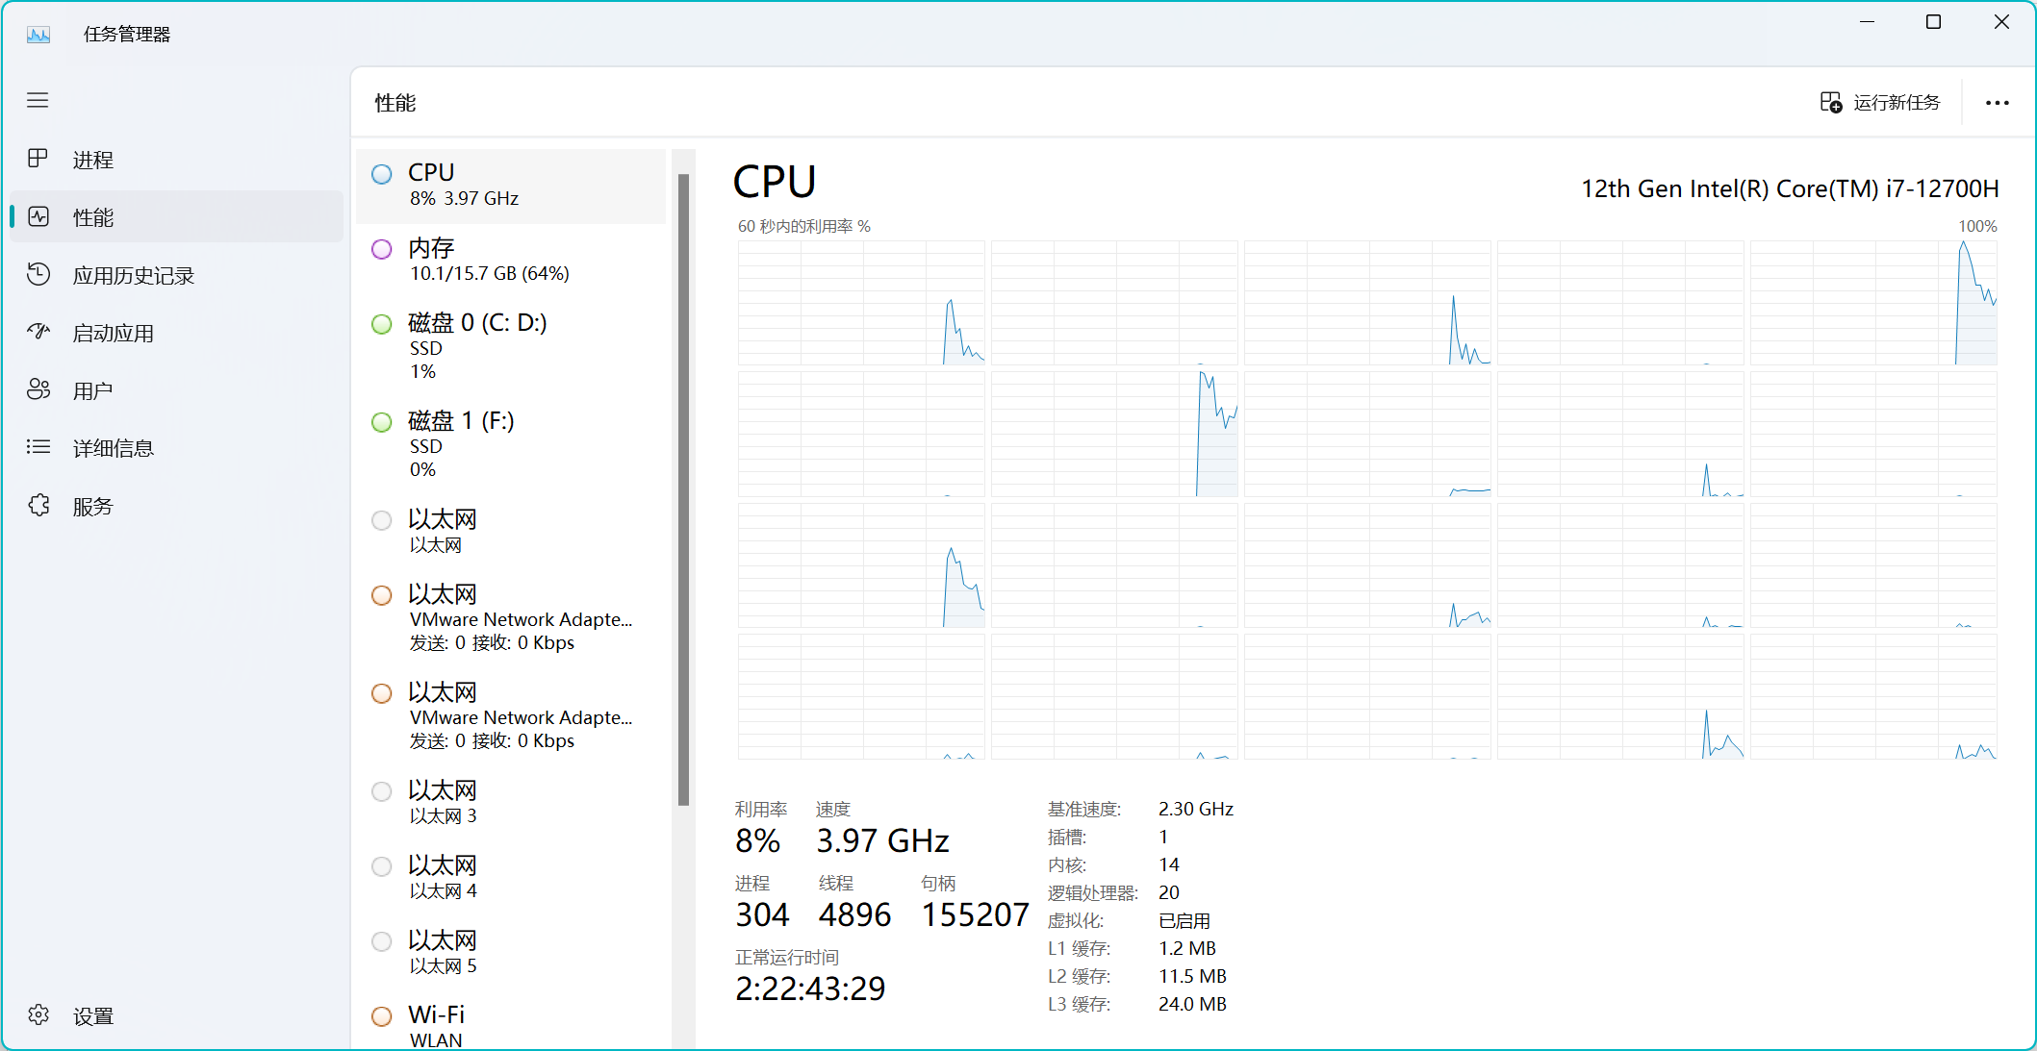Click the 启动应用 startup icon

tap(38, 333)
